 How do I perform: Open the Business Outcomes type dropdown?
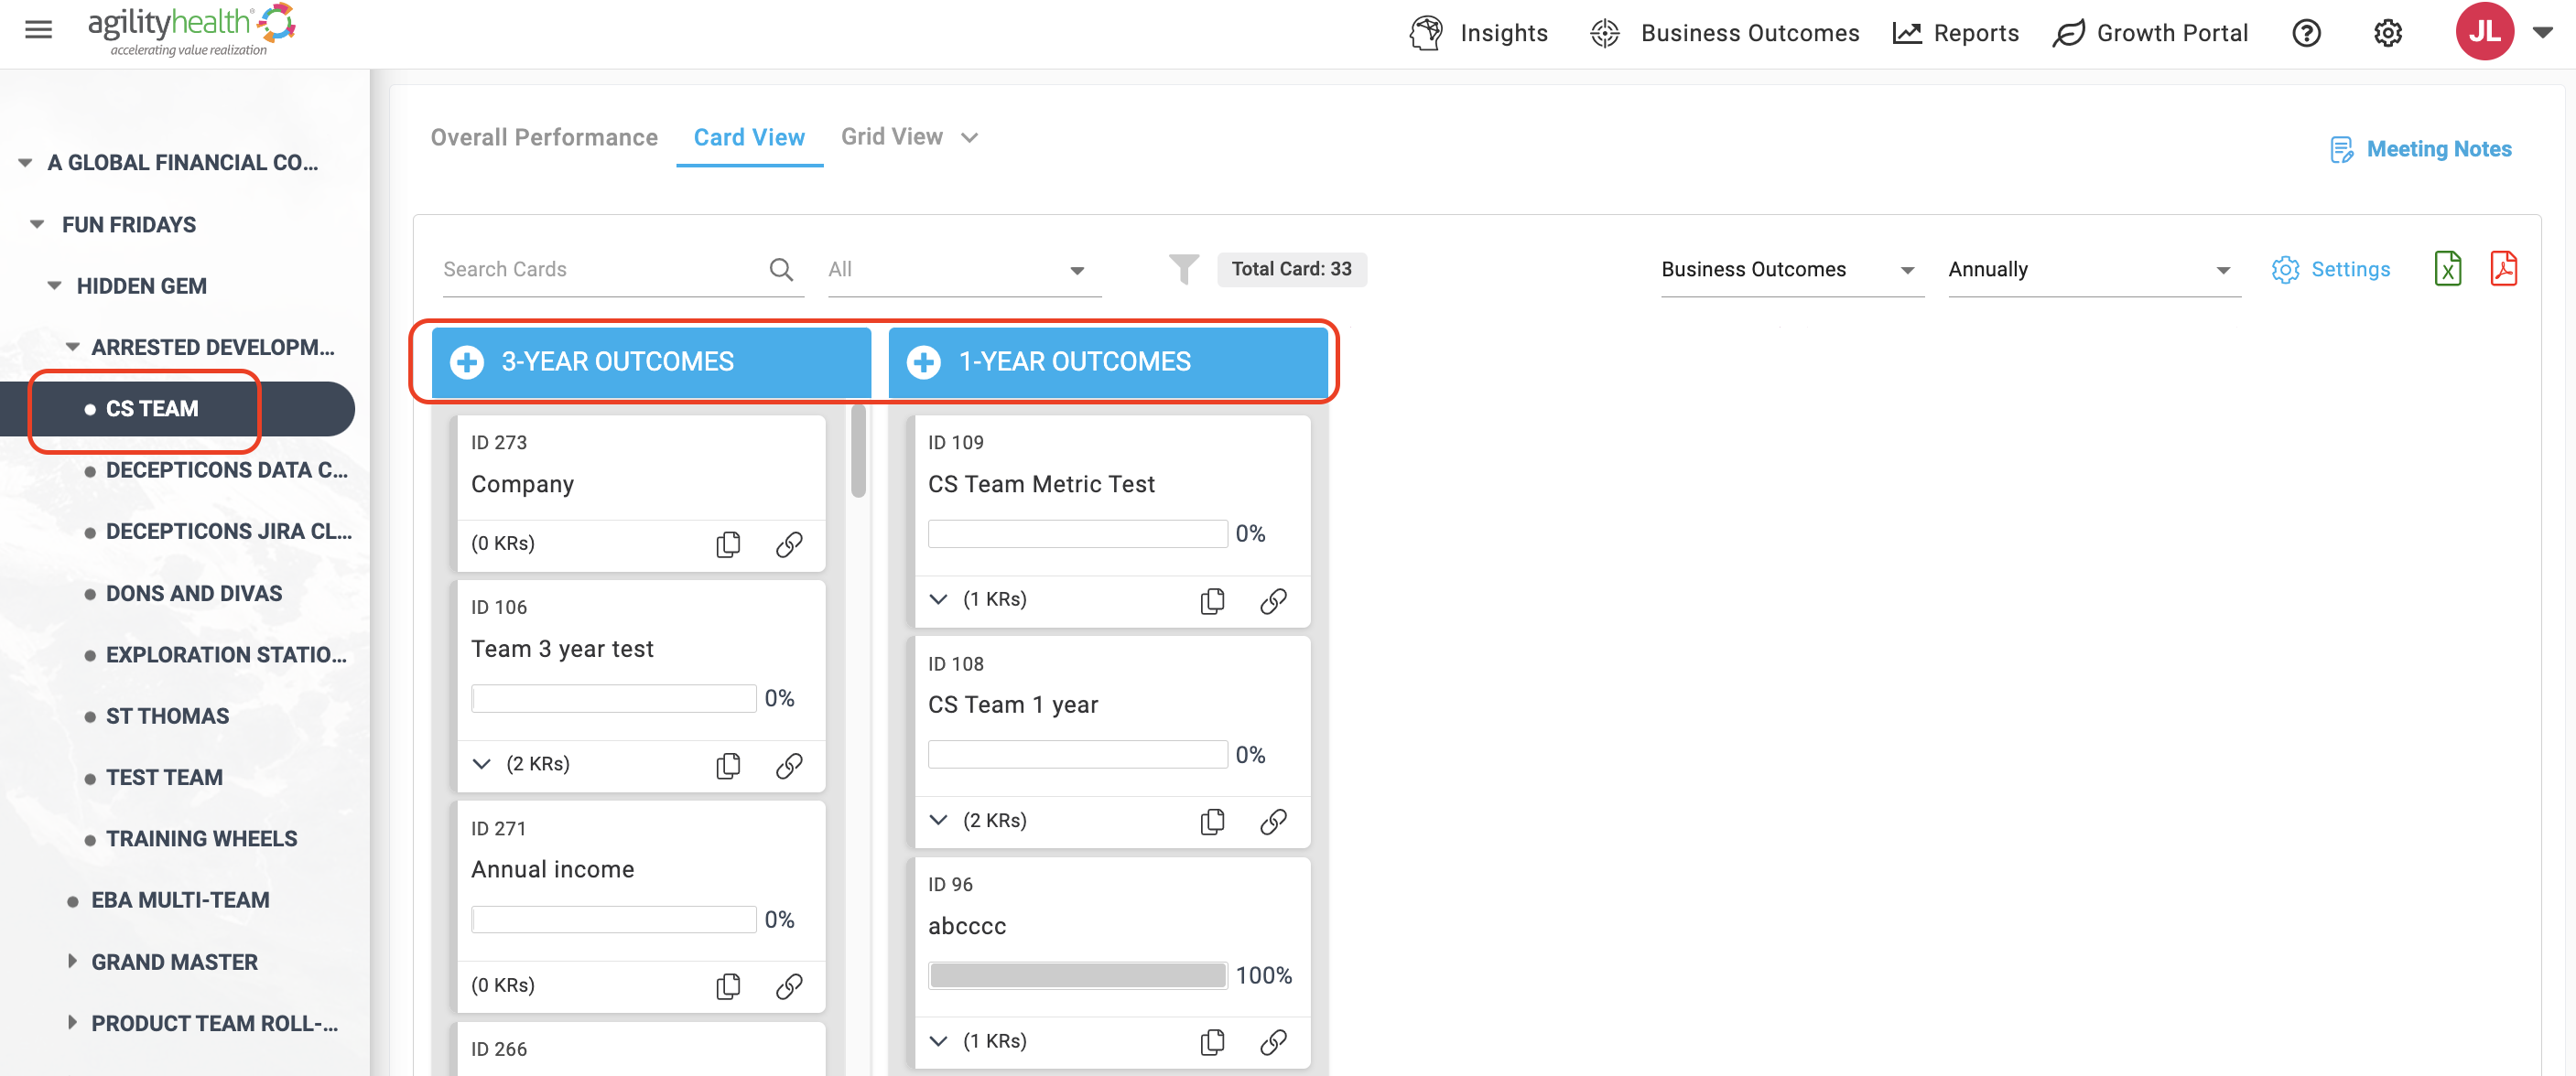[x=1792, y=270]
